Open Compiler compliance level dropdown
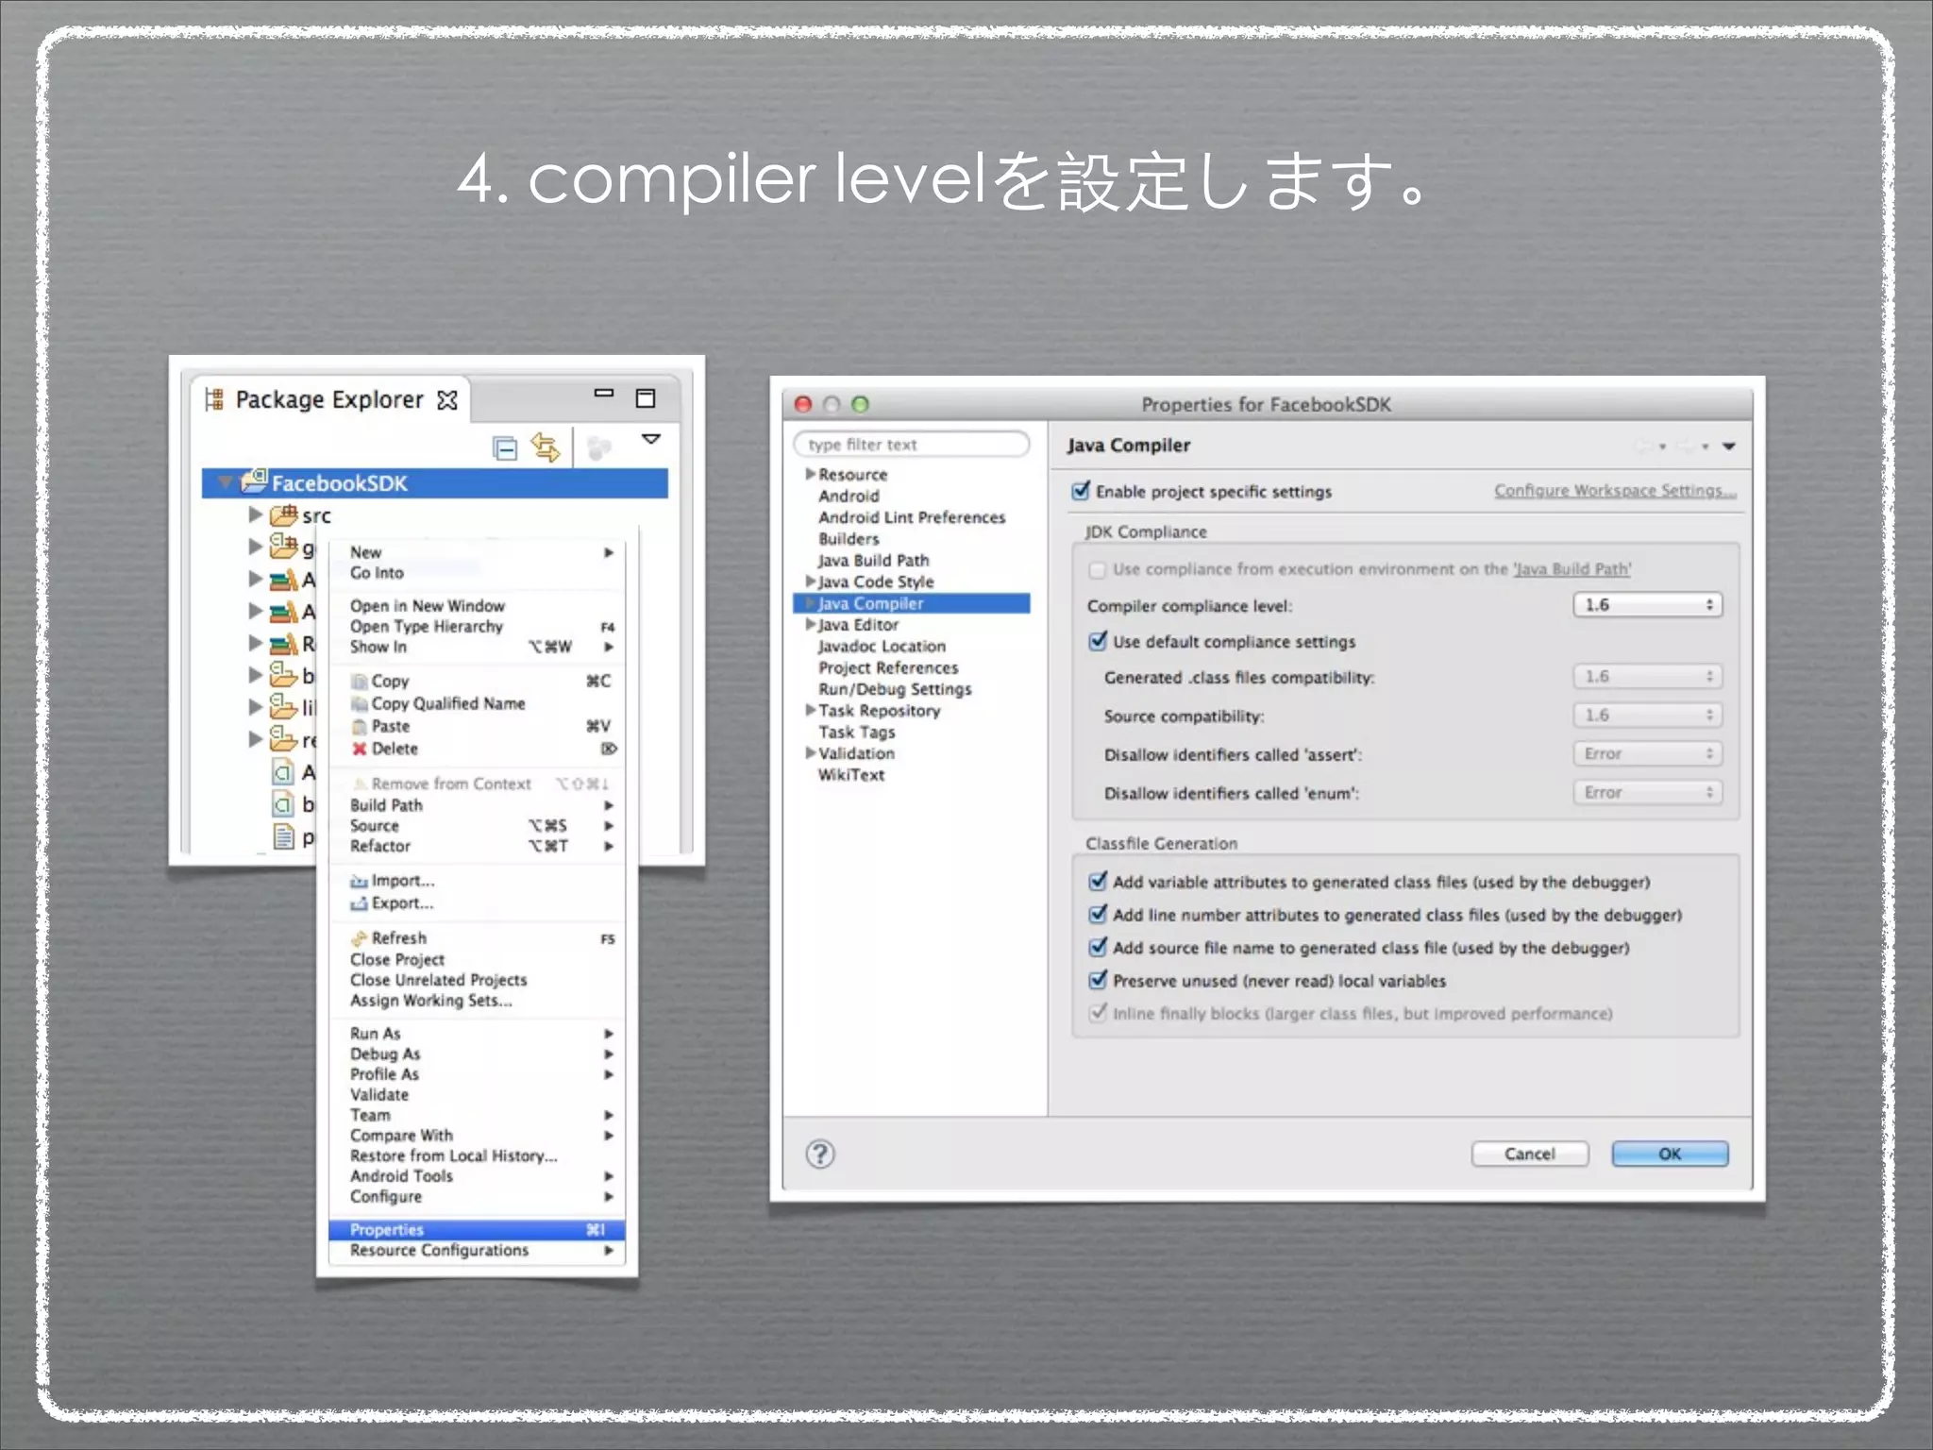Image resolution: width=1933 pixels, height=1450 pixels. pos(1648,605)
